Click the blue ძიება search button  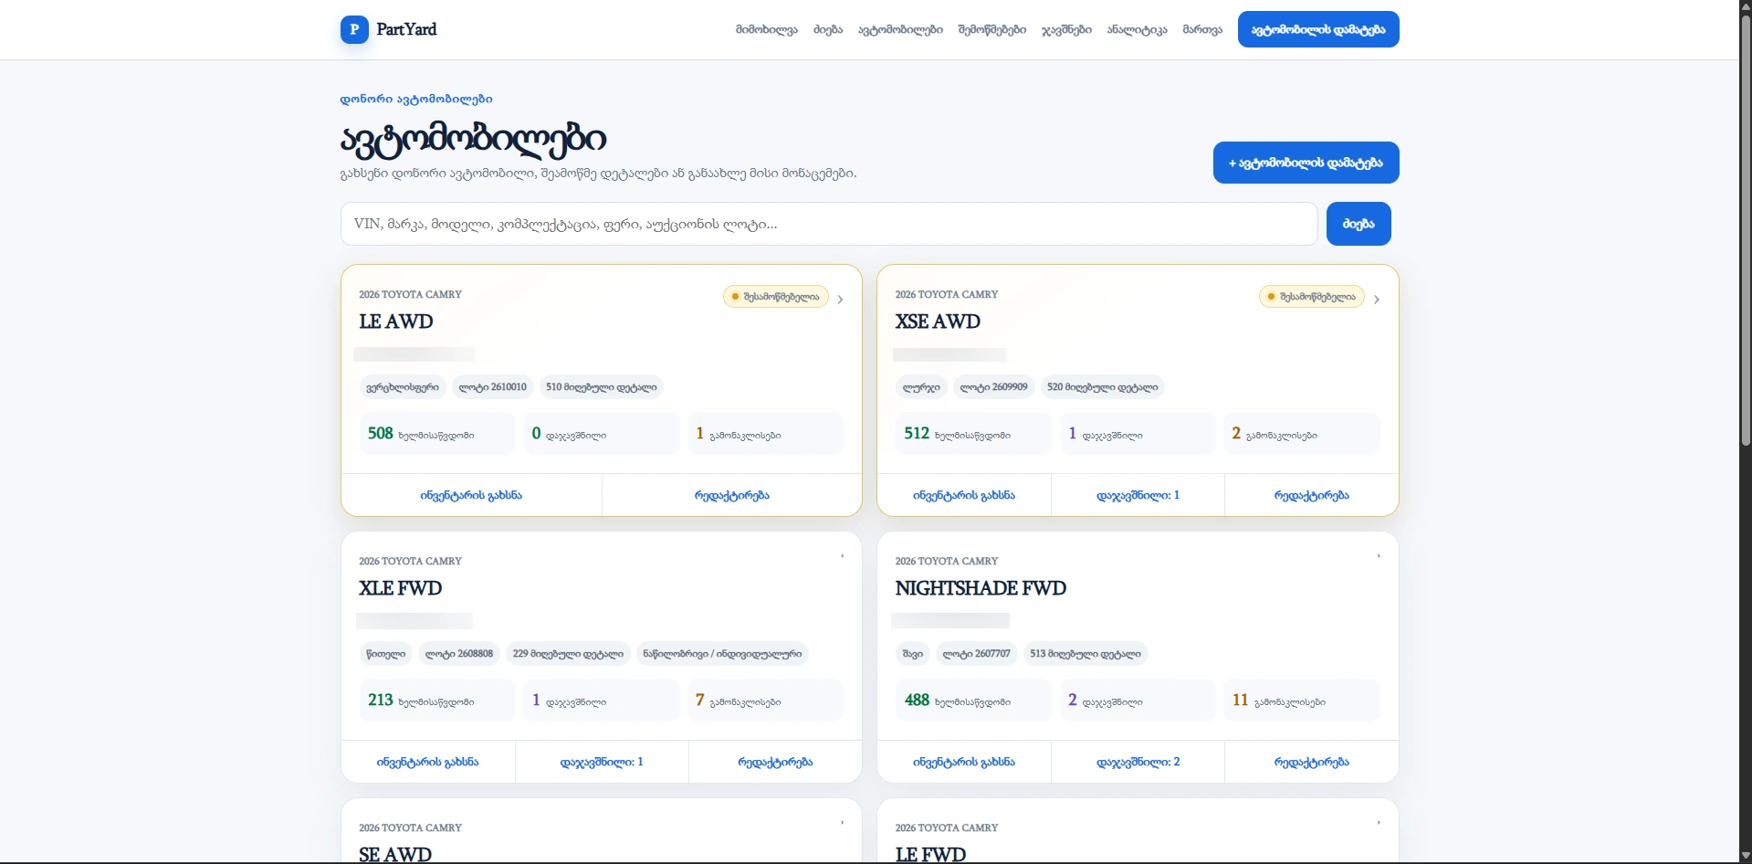[x=1359, y=224]
